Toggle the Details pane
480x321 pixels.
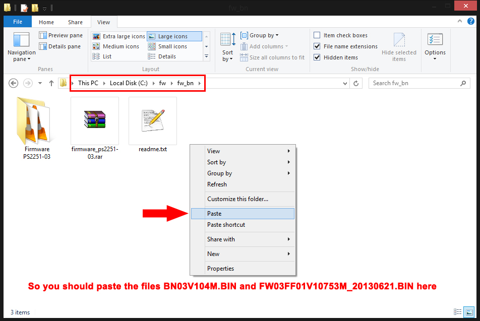coord(59,46)
